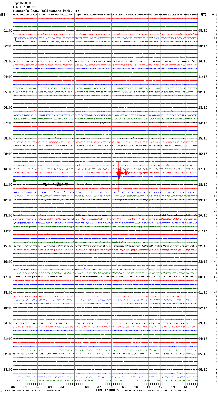Click the TIME (MINUTES) axis title
The width and height of the screenshot is (218, 394).
[108, 390]
